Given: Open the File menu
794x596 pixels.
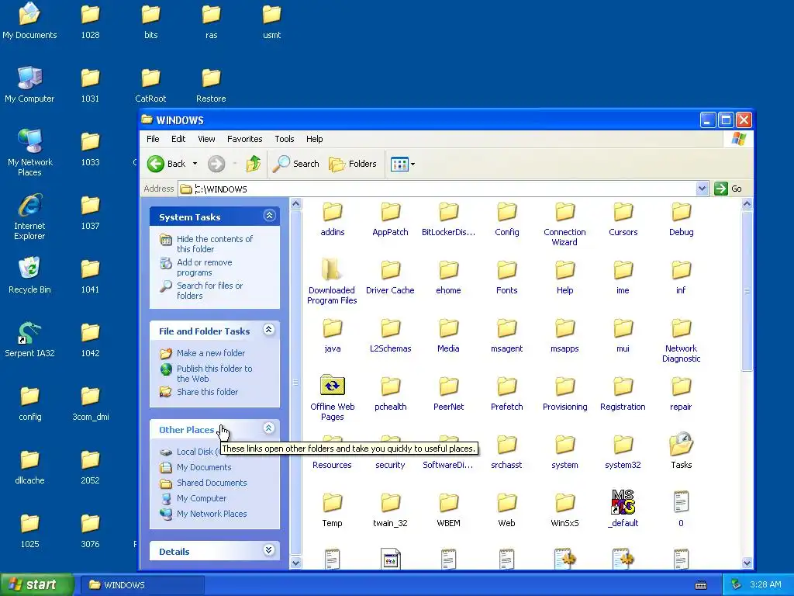Looking at the screenshot, I should coord(153,139).
